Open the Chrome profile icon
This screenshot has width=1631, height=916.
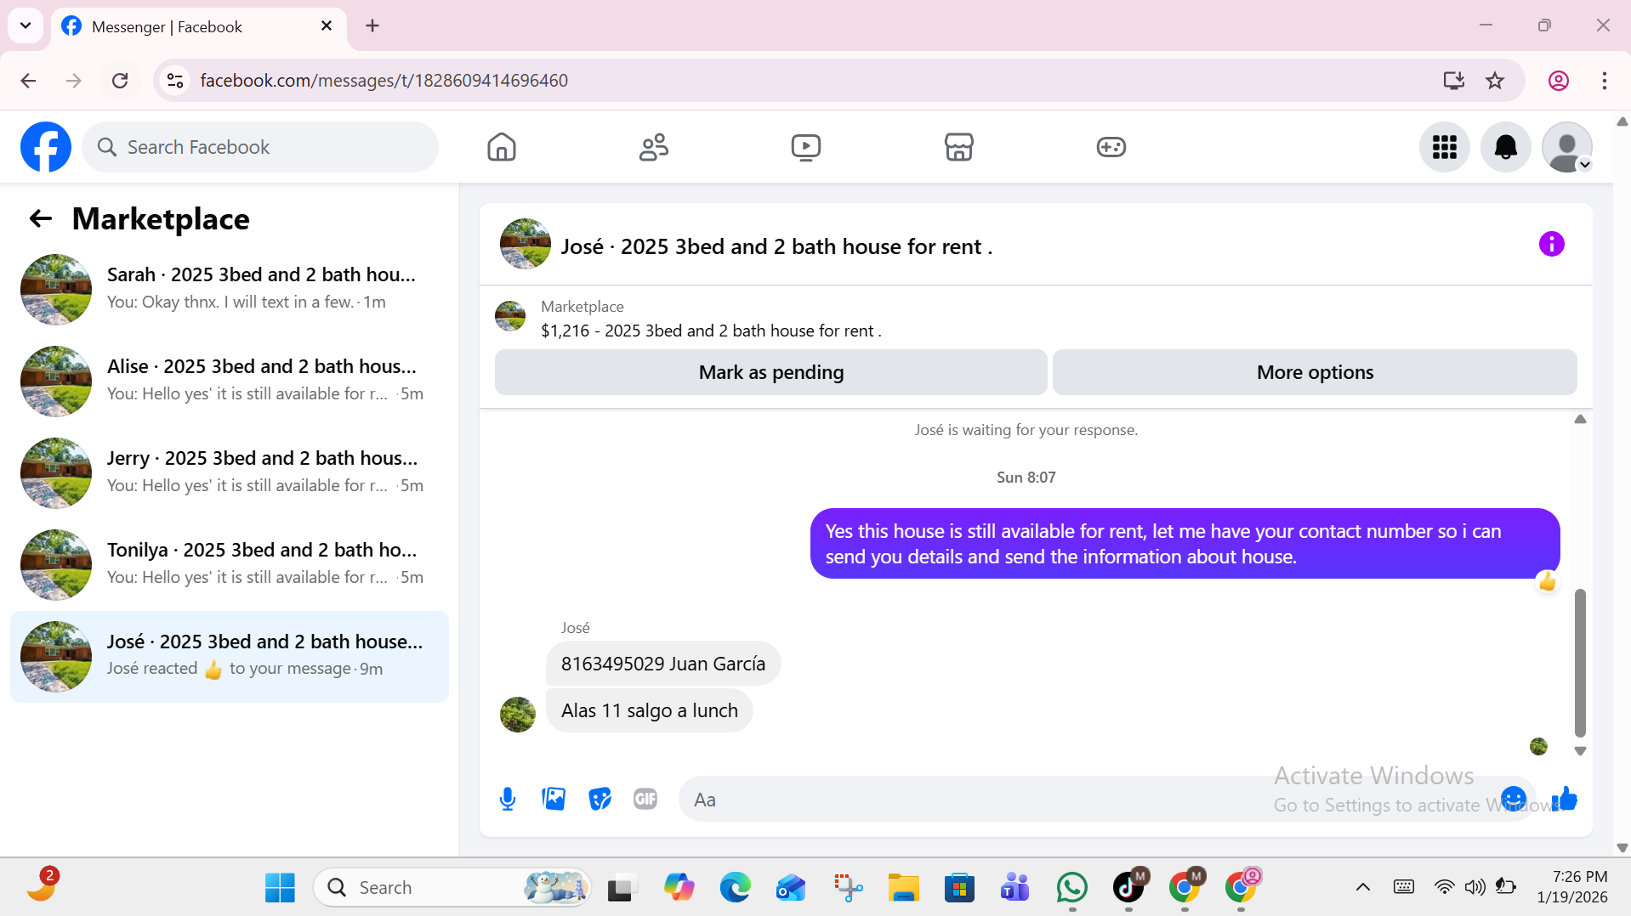(1558, 81)
